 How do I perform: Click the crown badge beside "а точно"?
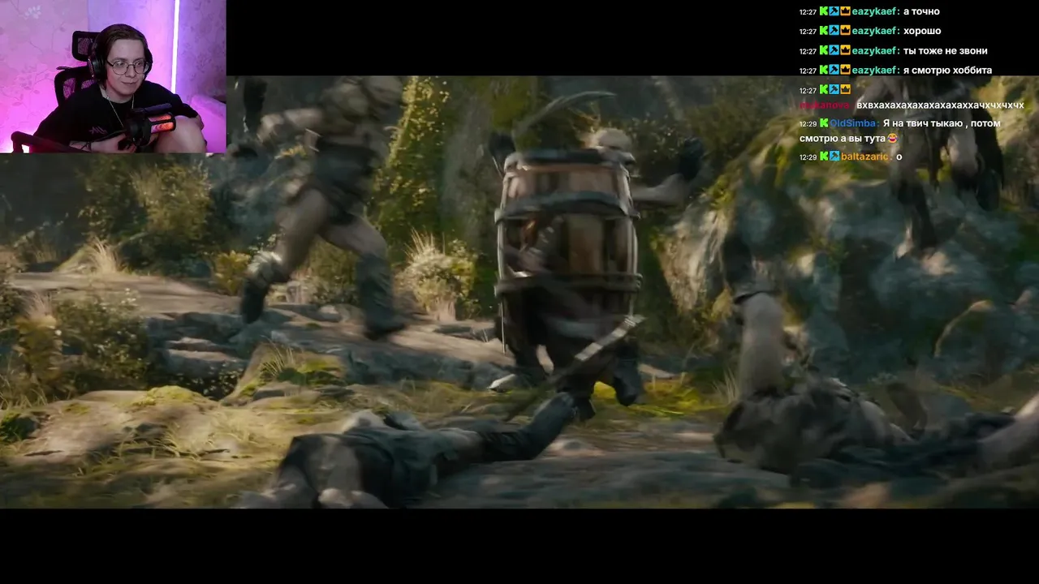[x=845, y=11]
